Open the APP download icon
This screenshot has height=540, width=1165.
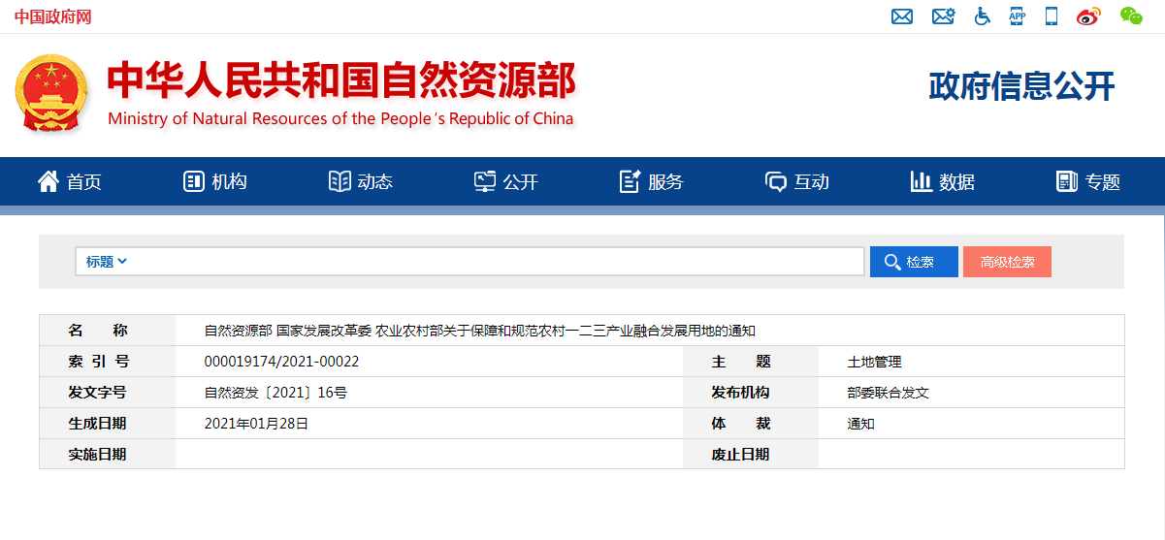(x=1017, y=16)
